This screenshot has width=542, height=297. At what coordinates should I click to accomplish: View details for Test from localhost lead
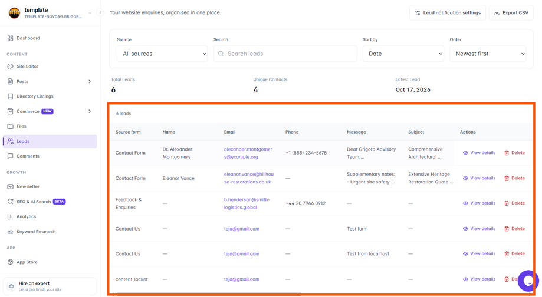click(x=479, y=254)
